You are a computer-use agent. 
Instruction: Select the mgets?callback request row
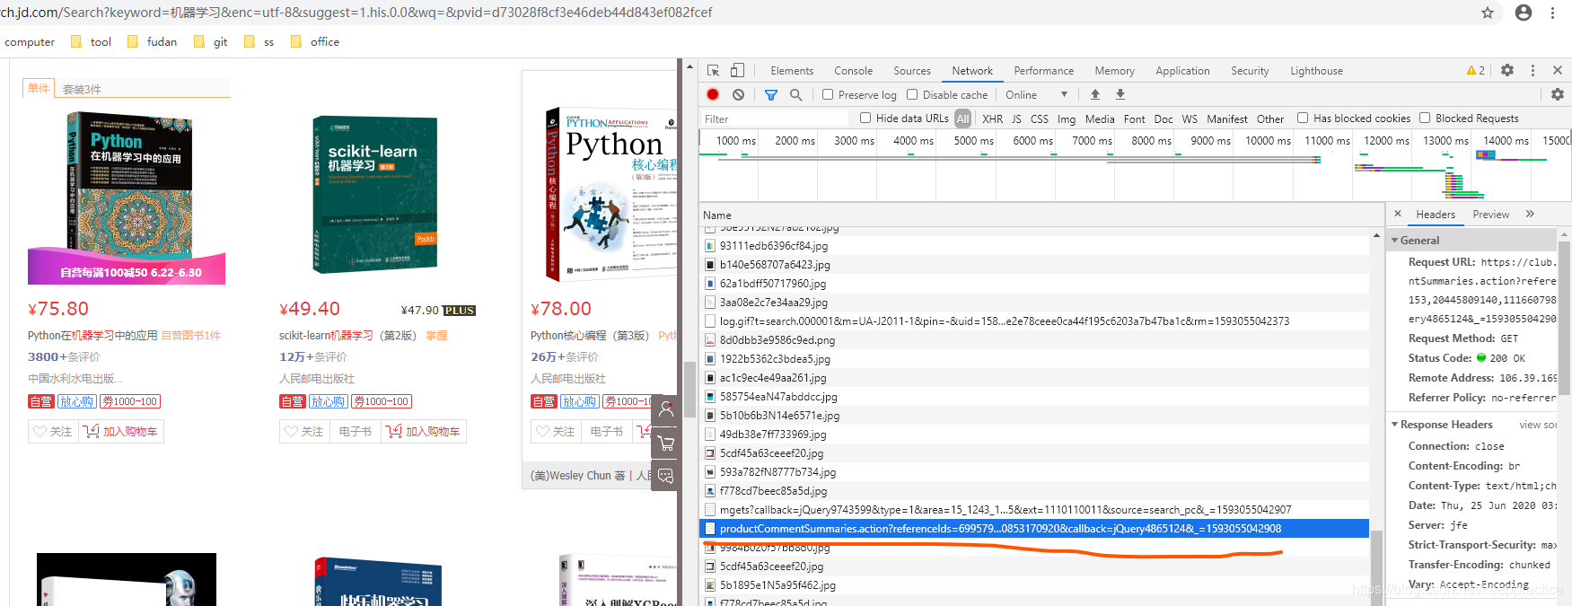click(1034, 510)
